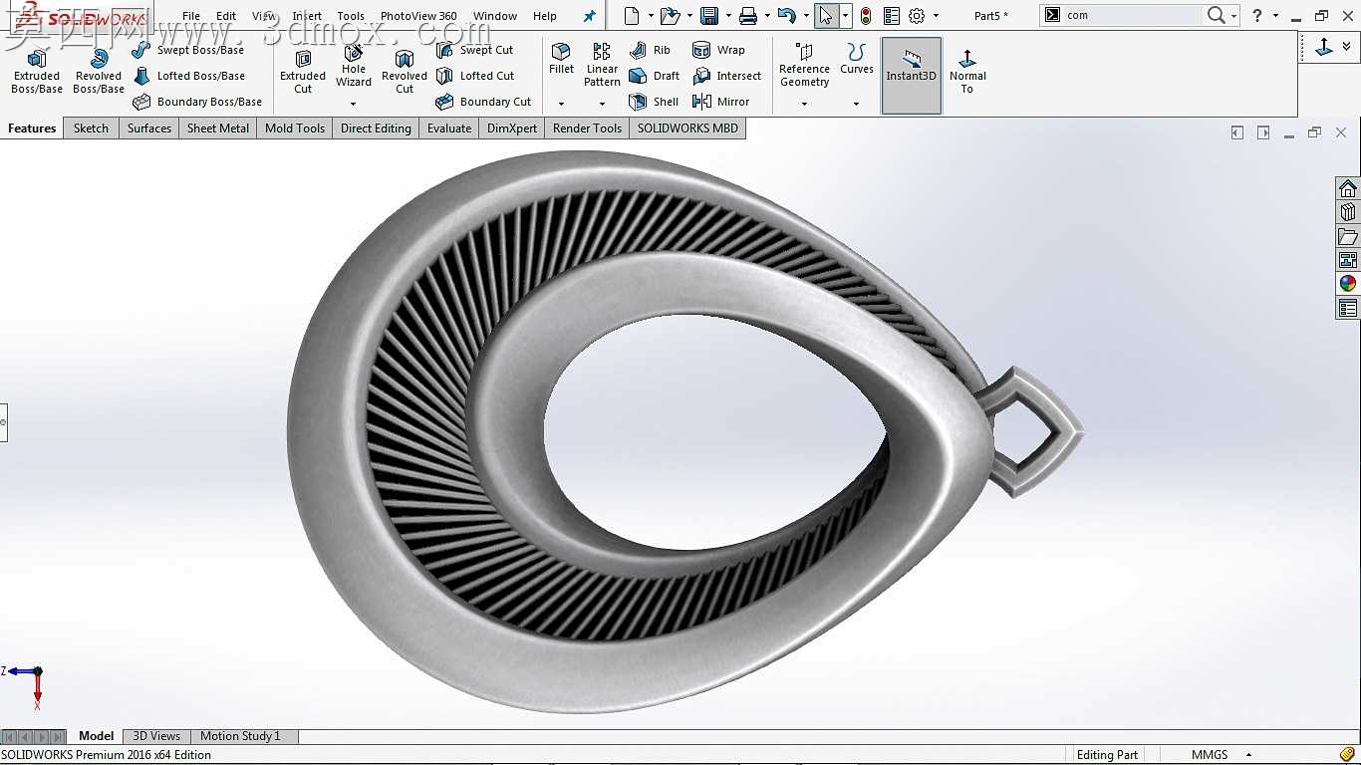Image resolution: width=1361 pixels, height=765 pixels.
Task: Pick the Swept Cut command
Action: point(475,50)
